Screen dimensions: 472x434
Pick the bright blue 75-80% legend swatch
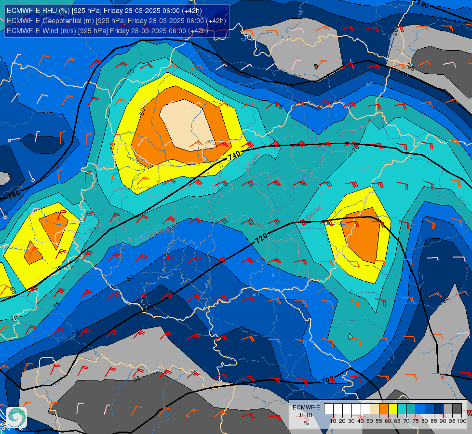click(x=420, y=408)
